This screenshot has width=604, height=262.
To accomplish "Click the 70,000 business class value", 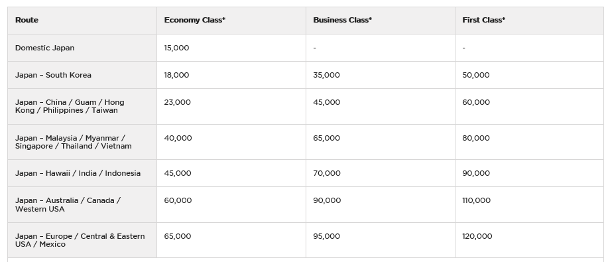I will click(327, 173).
